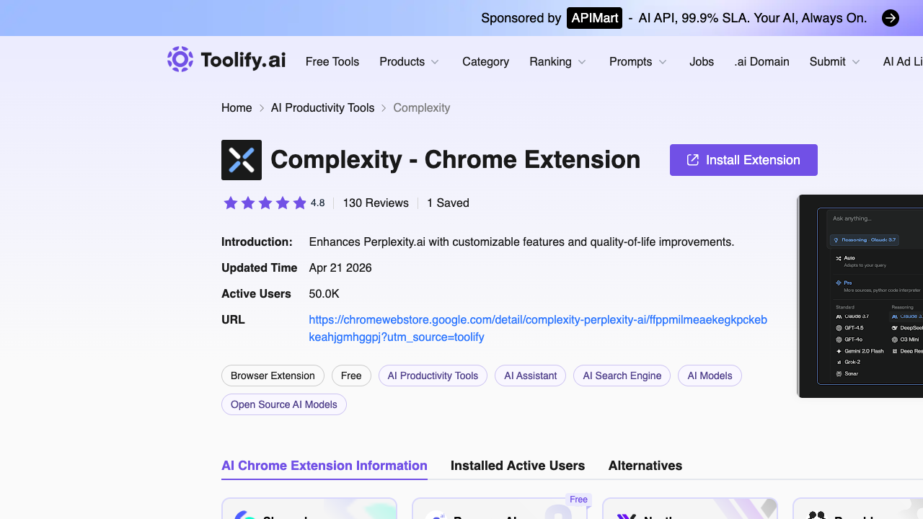Screen dimensions: 923x519
Task: Select the AI Models tag
Action: 710,376
